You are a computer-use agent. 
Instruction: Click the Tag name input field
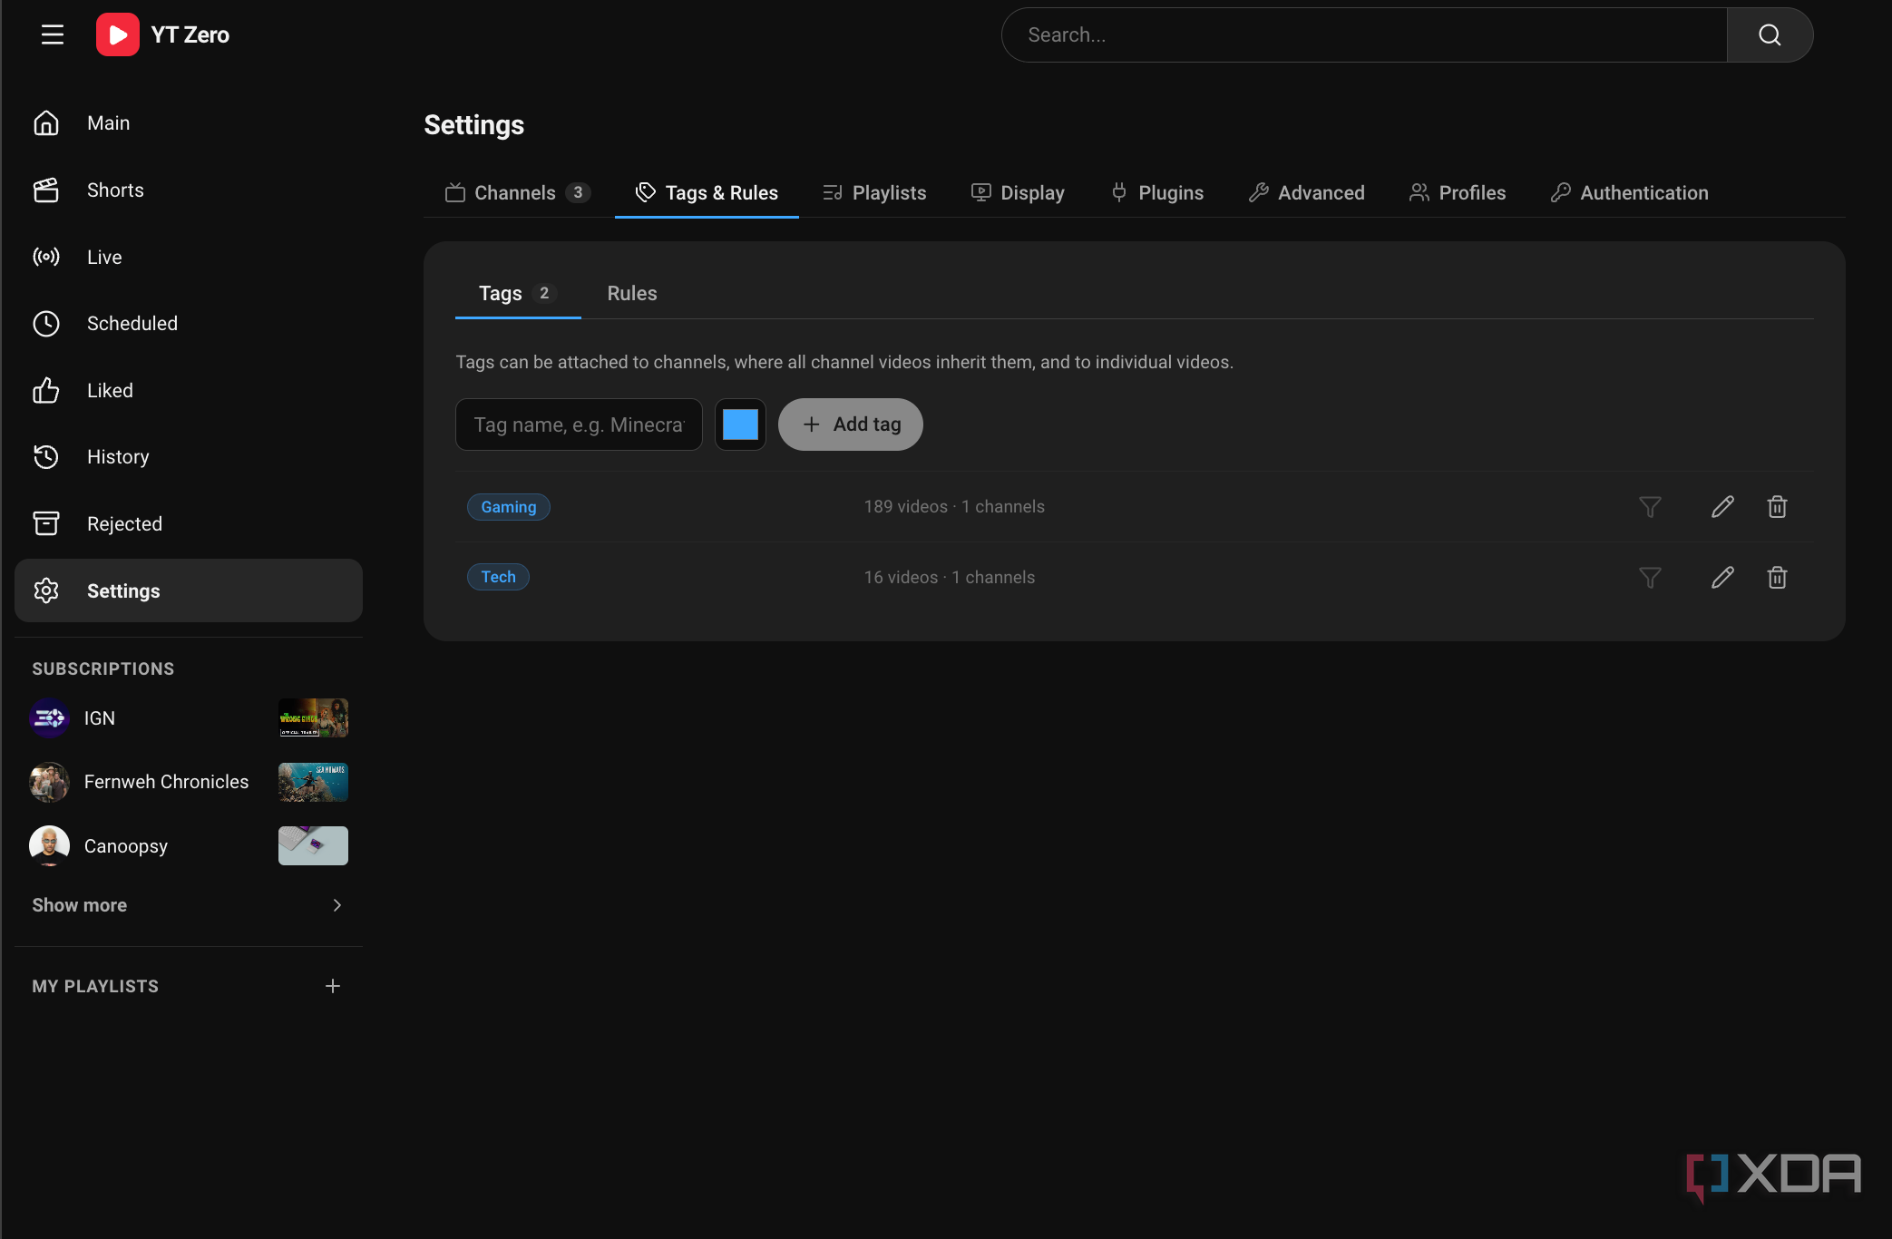coord(579,424)
